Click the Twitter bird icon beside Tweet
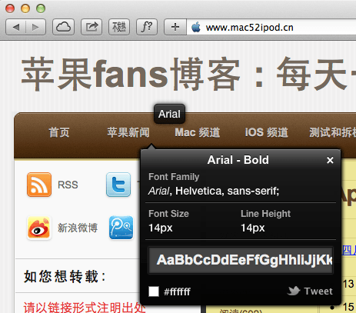 (x=294, y=291)
